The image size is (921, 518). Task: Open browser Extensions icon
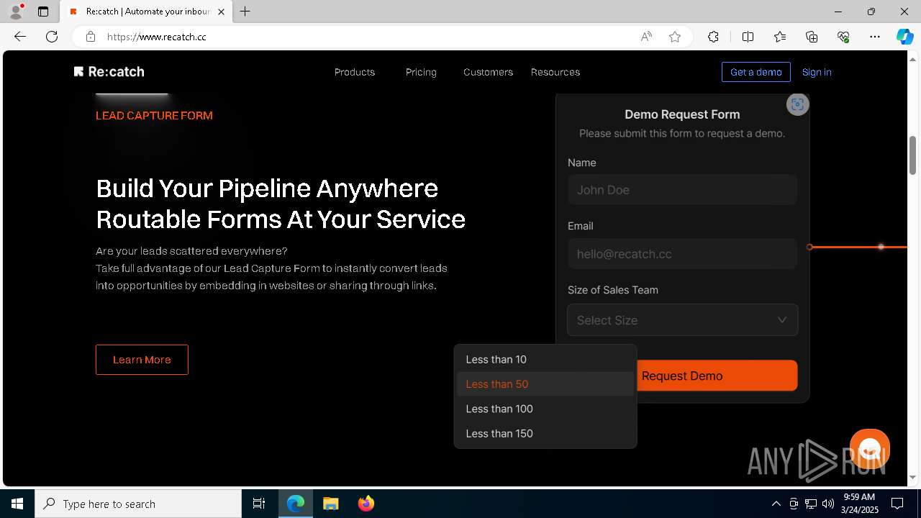713,37
